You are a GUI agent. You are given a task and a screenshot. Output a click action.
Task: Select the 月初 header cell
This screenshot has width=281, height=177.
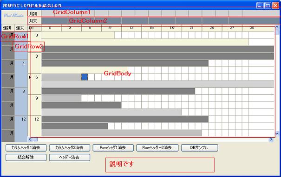pos(34,14)
